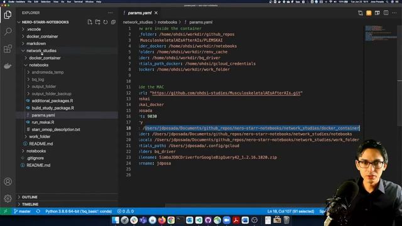Open the Explorer view in activity bar
The width and height of the screenshot is (402, 226).
[x=8, y=15]
